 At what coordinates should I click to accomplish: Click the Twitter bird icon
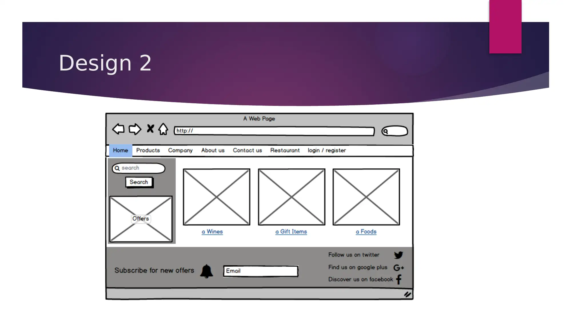398,255
